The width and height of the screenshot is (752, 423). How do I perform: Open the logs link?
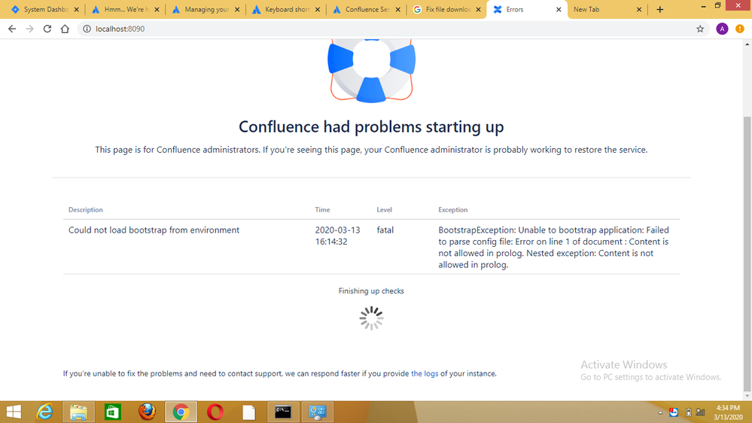point(425,373)
